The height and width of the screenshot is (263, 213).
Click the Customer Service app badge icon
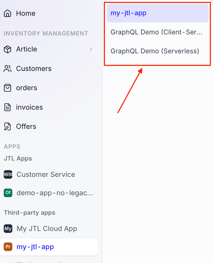point(8,174)
